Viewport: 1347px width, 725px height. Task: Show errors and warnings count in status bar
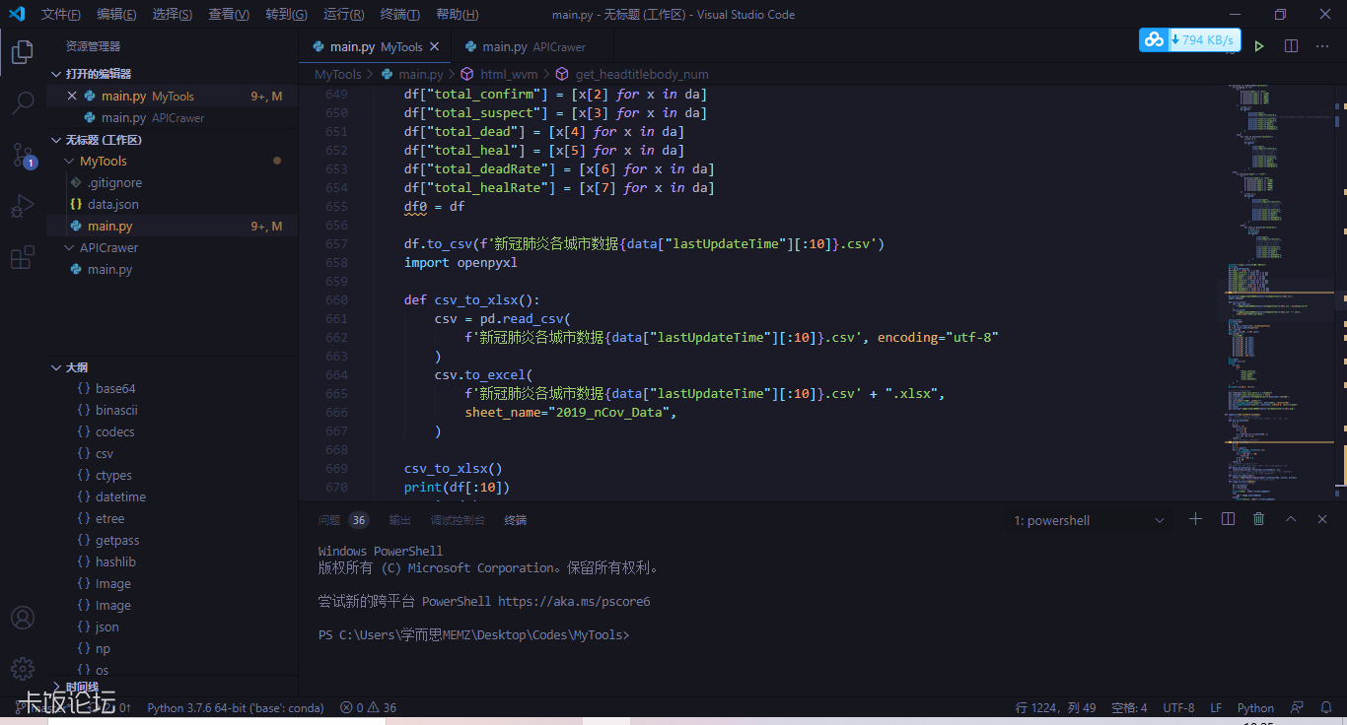pyautogui.click(x=369, y=707)
